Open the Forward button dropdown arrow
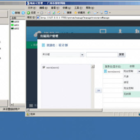Screen dimensions: 140x140 45,13
